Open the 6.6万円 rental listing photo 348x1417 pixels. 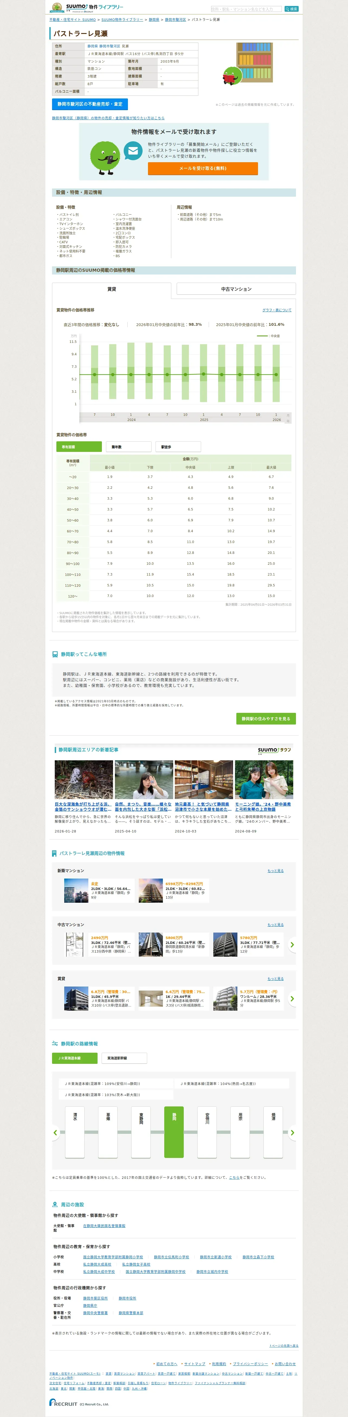pyautogui.click(x=151, y=998)
